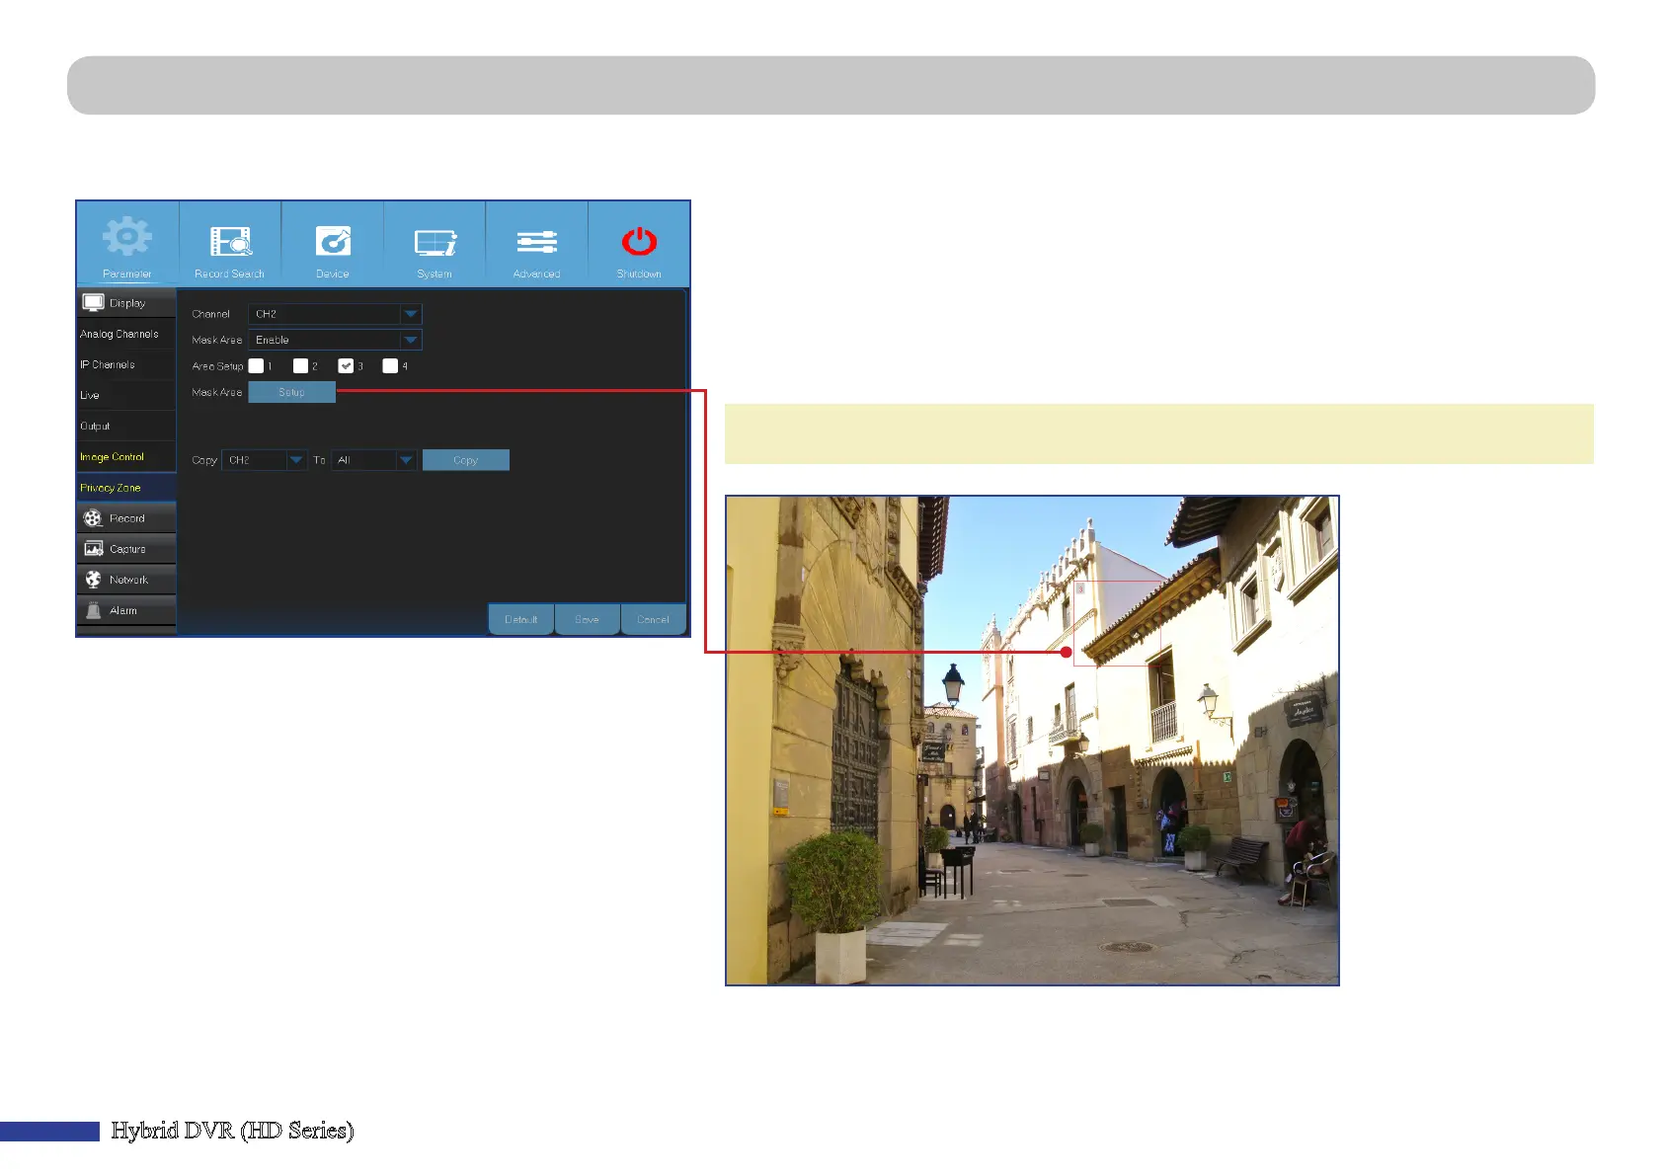Open the System menu icon
This screenshot has width=1663, height=1176.
coord(435,242)
